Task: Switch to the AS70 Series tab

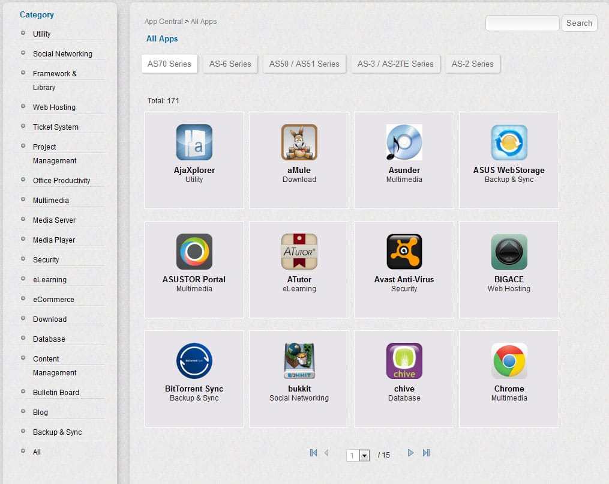Action: [x=169, y=64]
